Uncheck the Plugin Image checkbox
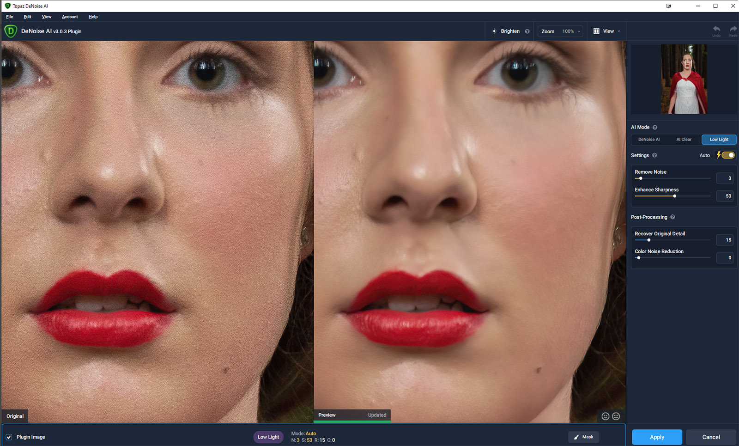This screenshot has width=739, height=446. (9, 437)
